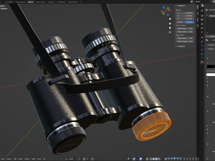Click the black base color swatch

(211, 67)
